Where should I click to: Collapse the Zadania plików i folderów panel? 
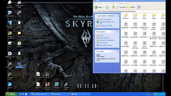pyautogui.click(x=118, y=16)
